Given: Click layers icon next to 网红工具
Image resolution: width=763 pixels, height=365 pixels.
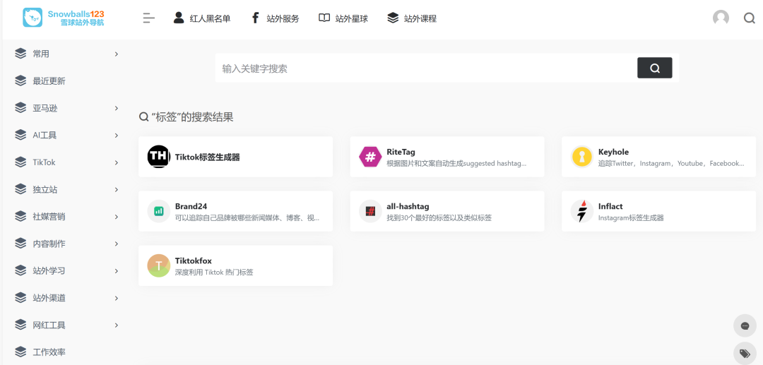Looking at the screenshot, I should [x=20, y=325].
